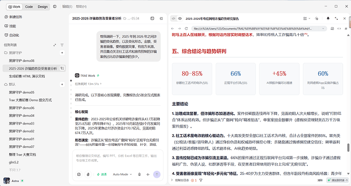Focus the chat message input box

point(118,158)
